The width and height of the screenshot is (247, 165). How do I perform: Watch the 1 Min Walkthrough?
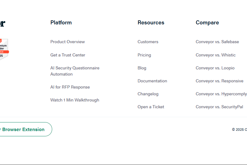[x=74, y=100]
